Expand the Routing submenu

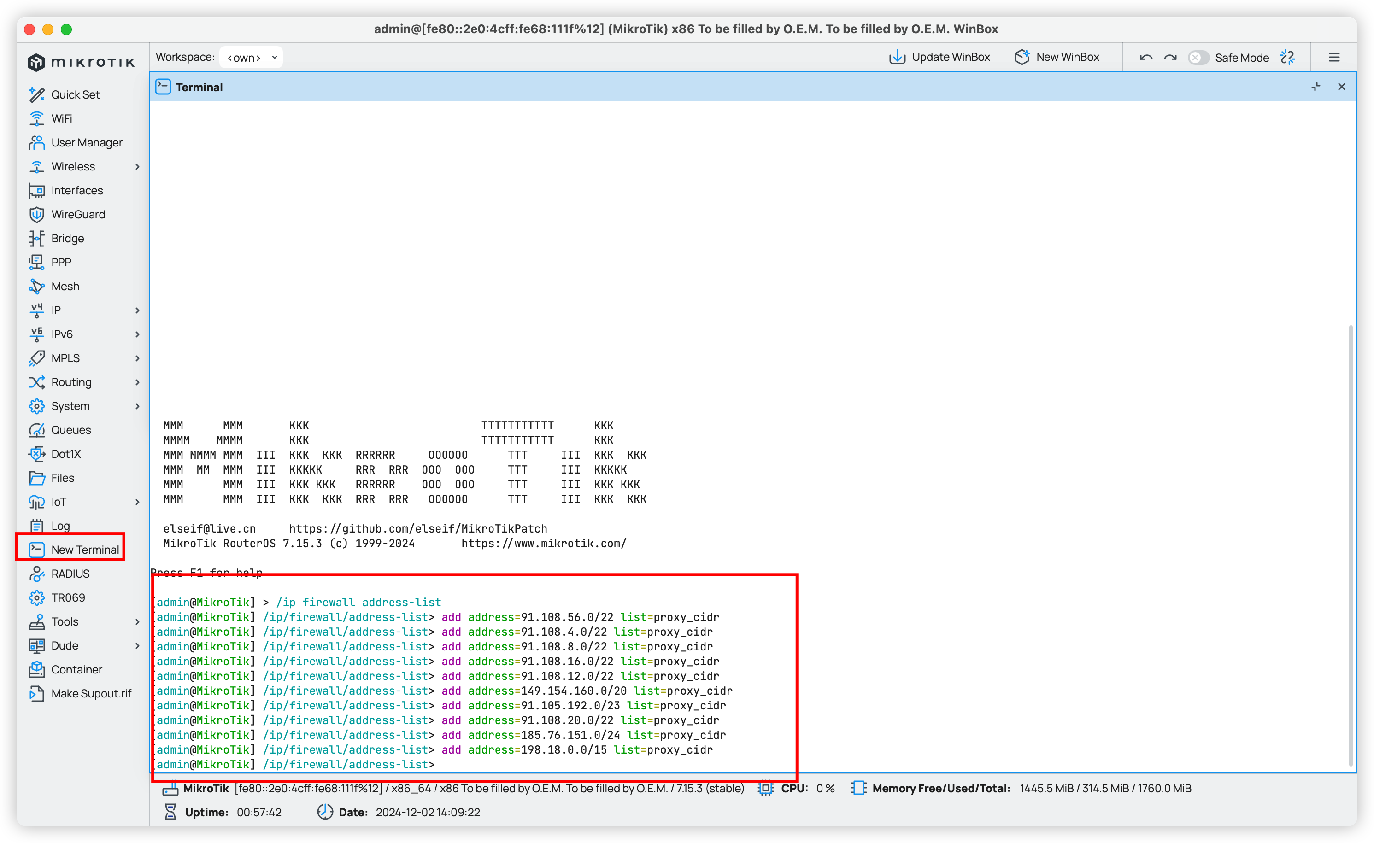(x=137, y=382)
